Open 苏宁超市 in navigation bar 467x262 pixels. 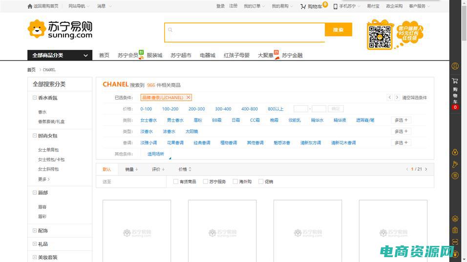click(181, 55)
